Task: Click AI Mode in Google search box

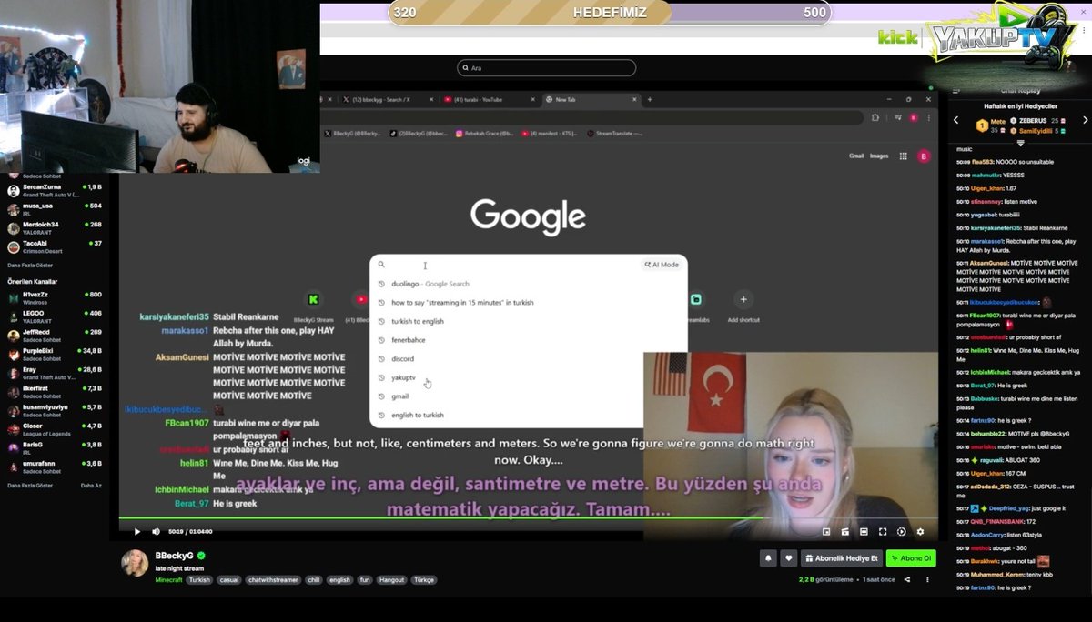Action: 662,265
